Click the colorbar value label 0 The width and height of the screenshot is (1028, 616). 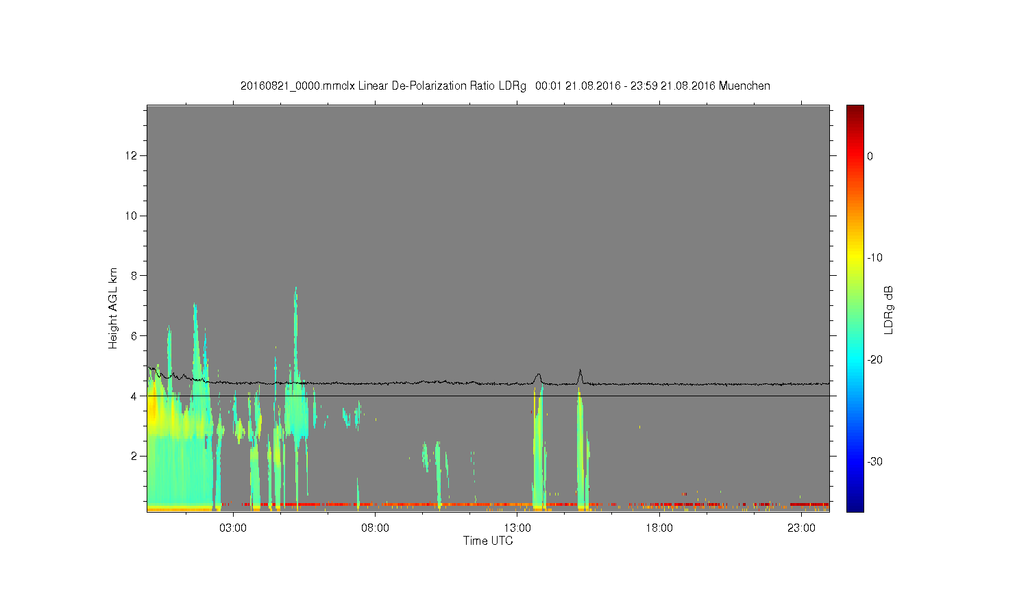(870, 156)
